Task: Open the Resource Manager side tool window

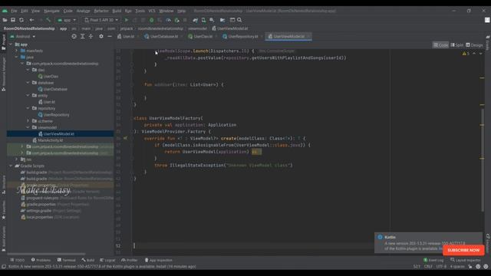Action: [3, 74]
